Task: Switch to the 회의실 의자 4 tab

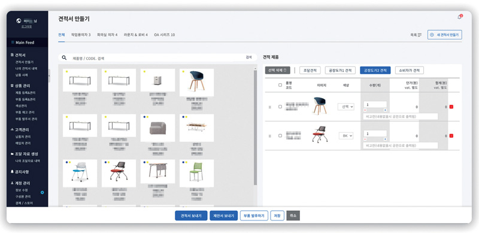Action: [x=107, y=35]
